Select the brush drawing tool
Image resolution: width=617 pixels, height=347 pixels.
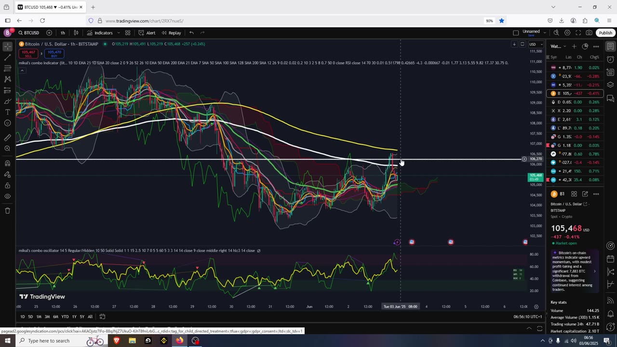click(8, 101)
